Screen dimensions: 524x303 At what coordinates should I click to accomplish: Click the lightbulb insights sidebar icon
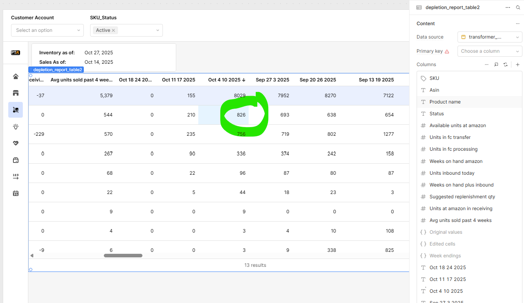coord(16,127)
